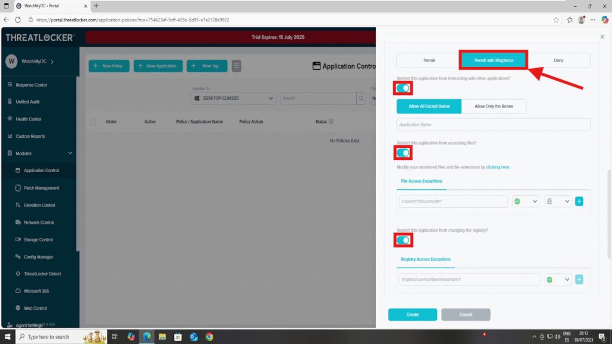Open the file exception second option dropdown
612x344 pixels.
coord(558,201)
